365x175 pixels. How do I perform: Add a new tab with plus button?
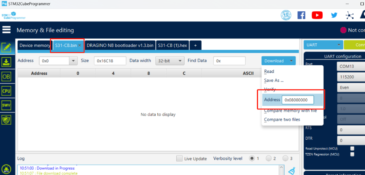(196, 45)
